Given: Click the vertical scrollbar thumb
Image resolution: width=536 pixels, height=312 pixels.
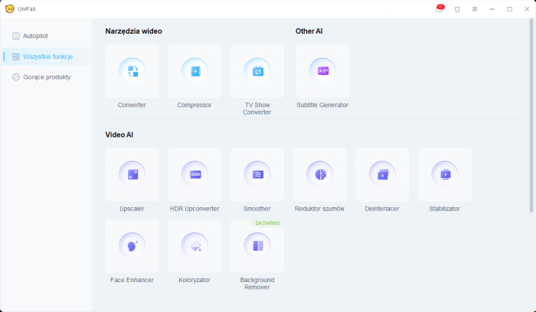Looking at the screenshot, I should tap(531, 116).
